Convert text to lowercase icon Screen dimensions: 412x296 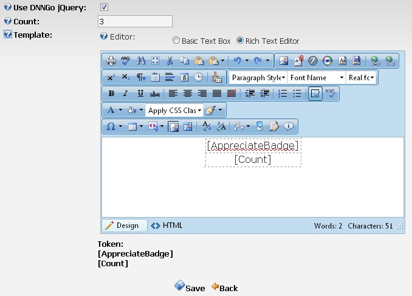(x=207, y=126)
